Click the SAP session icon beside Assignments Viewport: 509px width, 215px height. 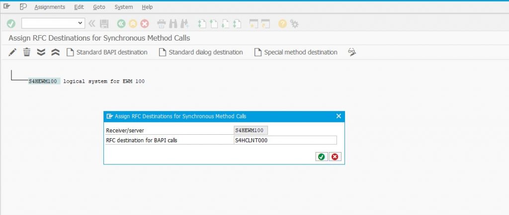tap(23, 7)
